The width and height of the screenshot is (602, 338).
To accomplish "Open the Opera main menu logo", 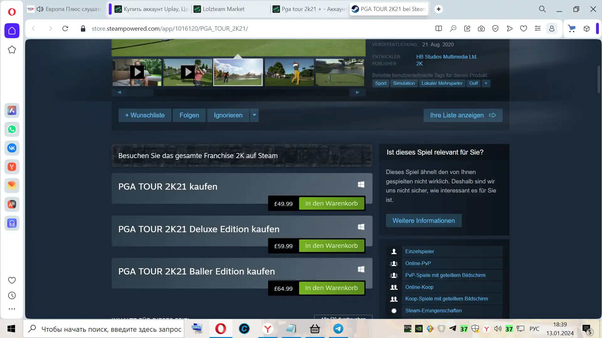I will [x=12, y=12].
